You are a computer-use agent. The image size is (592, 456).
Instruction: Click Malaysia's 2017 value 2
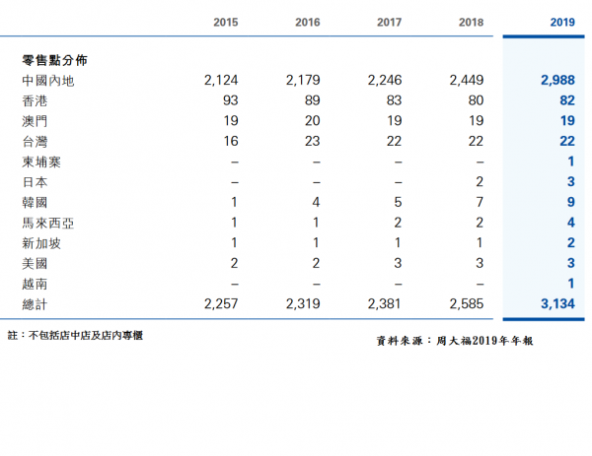tap(398, 223)
